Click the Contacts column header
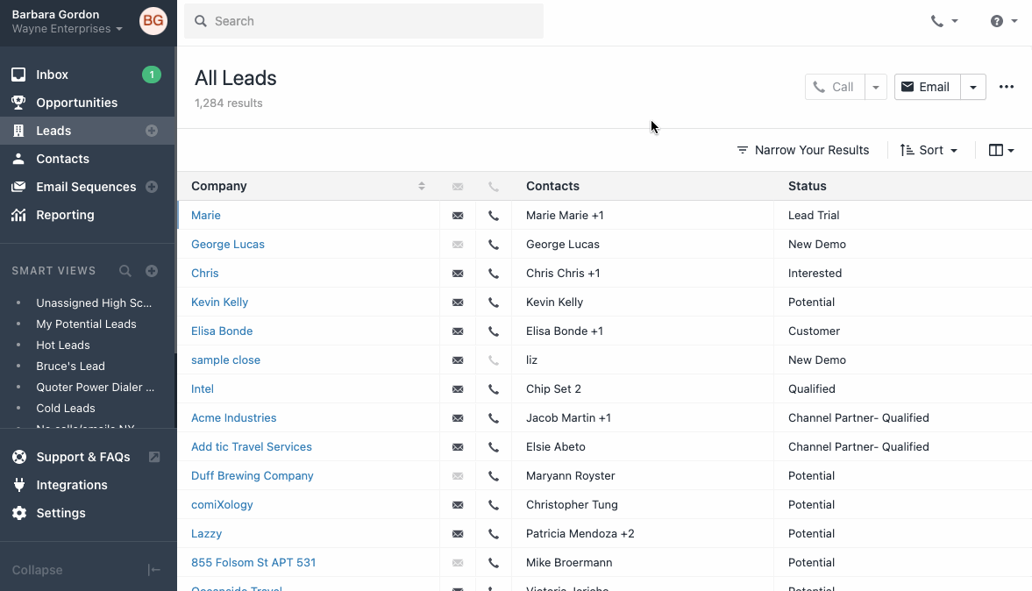1032x591 pixels. click(x=553, y=186)
